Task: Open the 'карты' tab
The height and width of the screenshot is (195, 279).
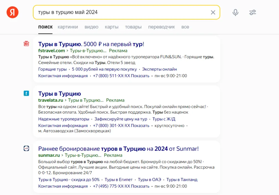Action: click(x=111, y=27)
